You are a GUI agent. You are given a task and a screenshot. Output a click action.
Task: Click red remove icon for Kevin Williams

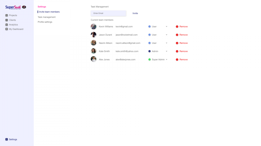(177, 27)
